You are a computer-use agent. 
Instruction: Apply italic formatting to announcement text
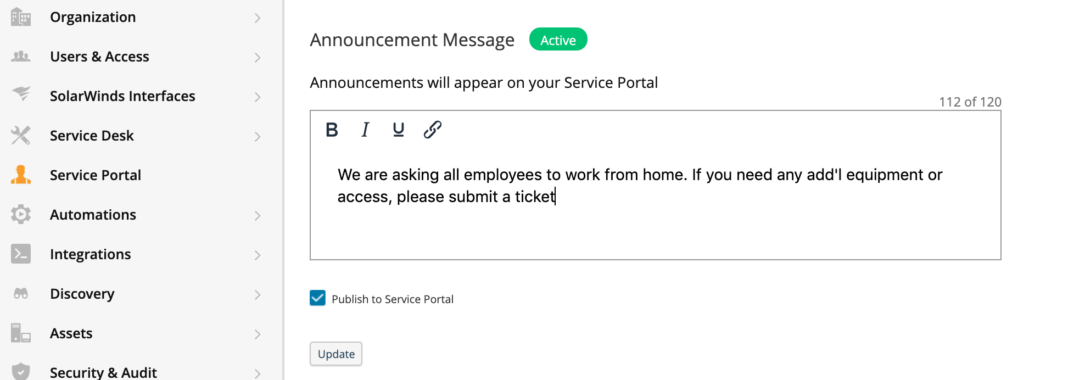coord(365,130)
